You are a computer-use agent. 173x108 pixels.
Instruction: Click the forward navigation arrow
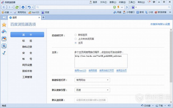9,7
